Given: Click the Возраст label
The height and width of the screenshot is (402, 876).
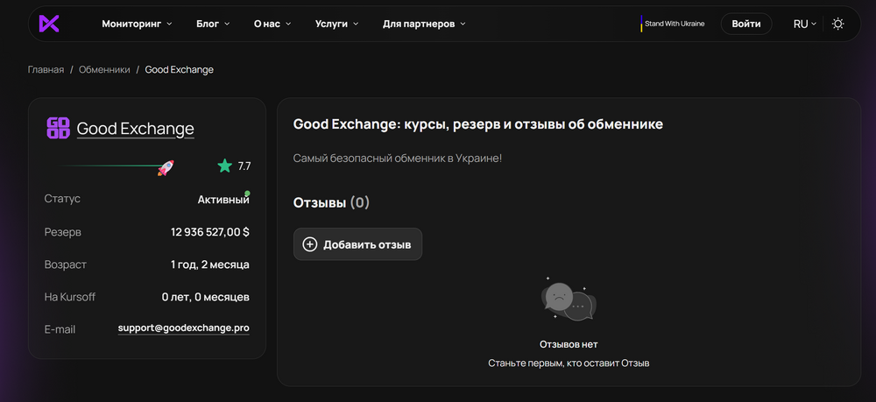Looking at the screenshot, I should 66,264.
